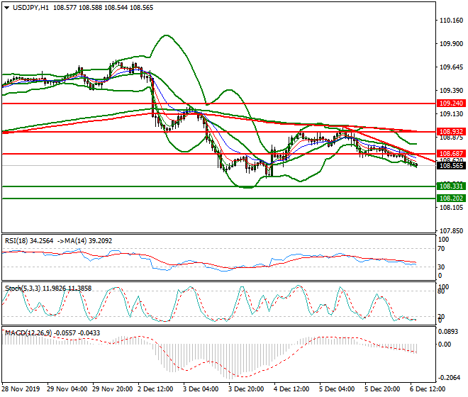The height and width of the screenshot is (397, 468).
Task: Click the 5 Dec 04:00 time axis label
Action: tap(337, 389)
